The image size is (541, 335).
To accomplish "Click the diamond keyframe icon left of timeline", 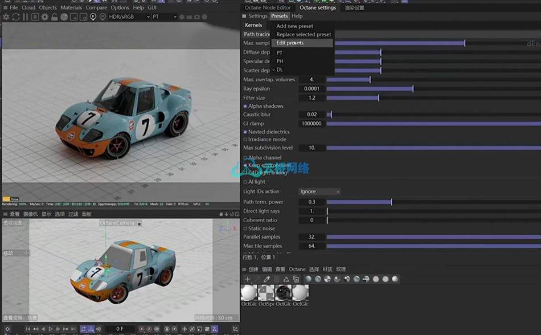I will (x=7, y=329).
